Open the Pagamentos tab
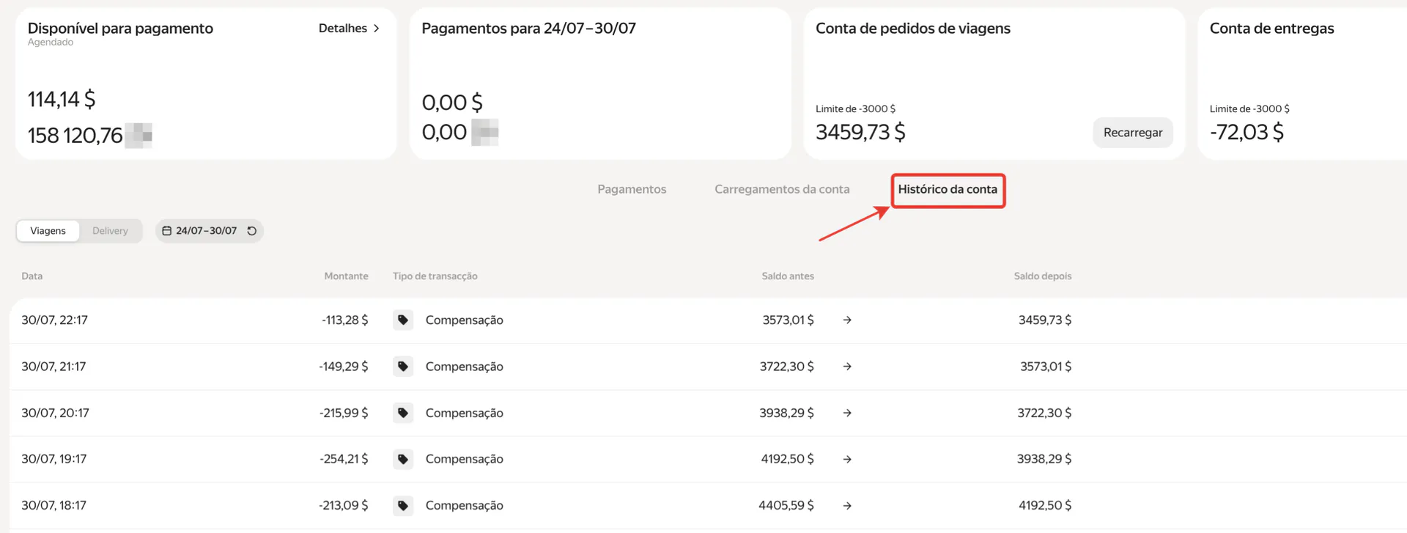The width and height of the screenshot is (1407, 533). [x=632, y=189]
